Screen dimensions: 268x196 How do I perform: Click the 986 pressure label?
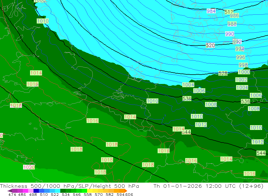point(234,16)
